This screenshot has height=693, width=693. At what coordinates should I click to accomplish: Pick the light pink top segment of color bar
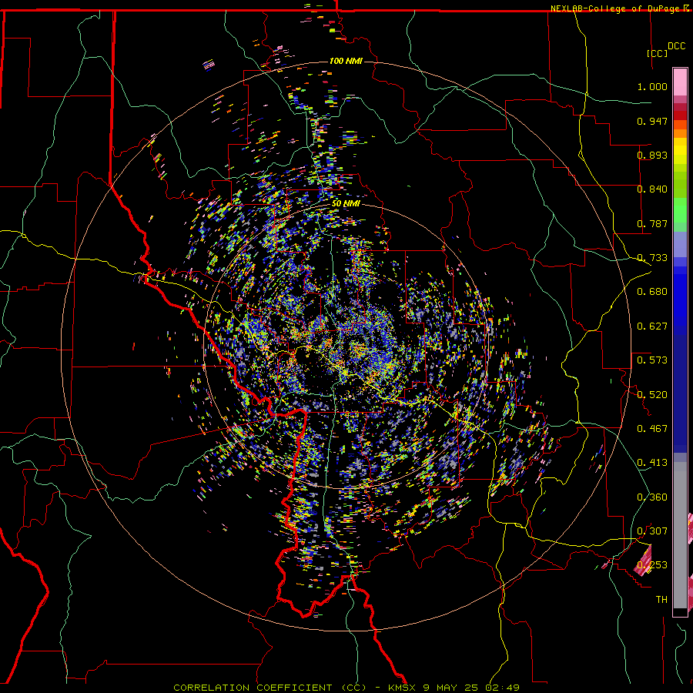tap(680, 82)
